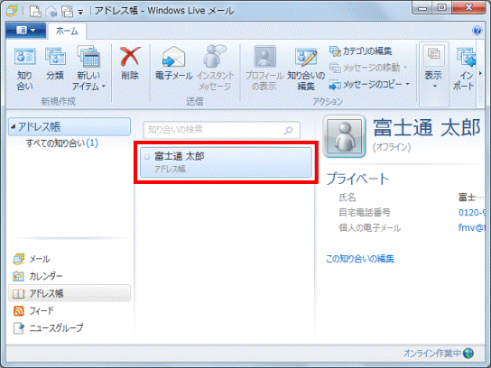491x368 pixels.
Task: Click the send/receive quick access icon
Action: point(67,11)
